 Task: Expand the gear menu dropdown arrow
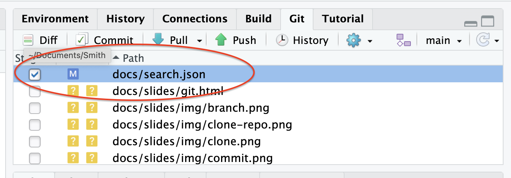(x=370, y=41)
